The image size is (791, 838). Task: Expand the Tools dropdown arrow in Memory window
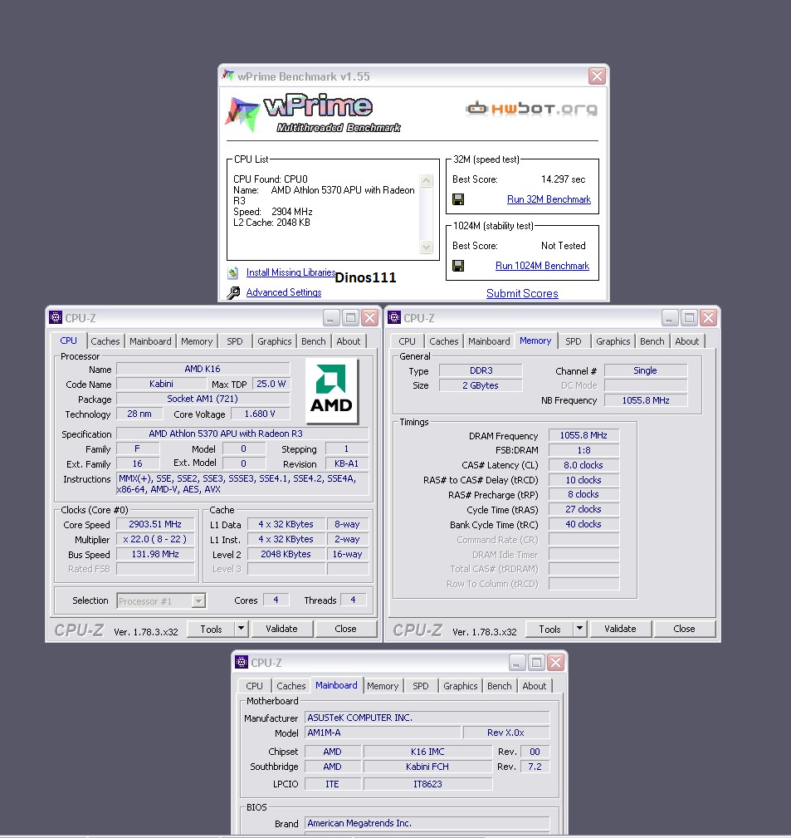(x=579, y=629)
